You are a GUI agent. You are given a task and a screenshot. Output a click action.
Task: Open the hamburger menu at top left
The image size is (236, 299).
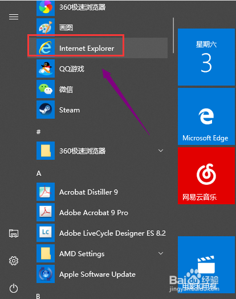(x=14, y=17)
